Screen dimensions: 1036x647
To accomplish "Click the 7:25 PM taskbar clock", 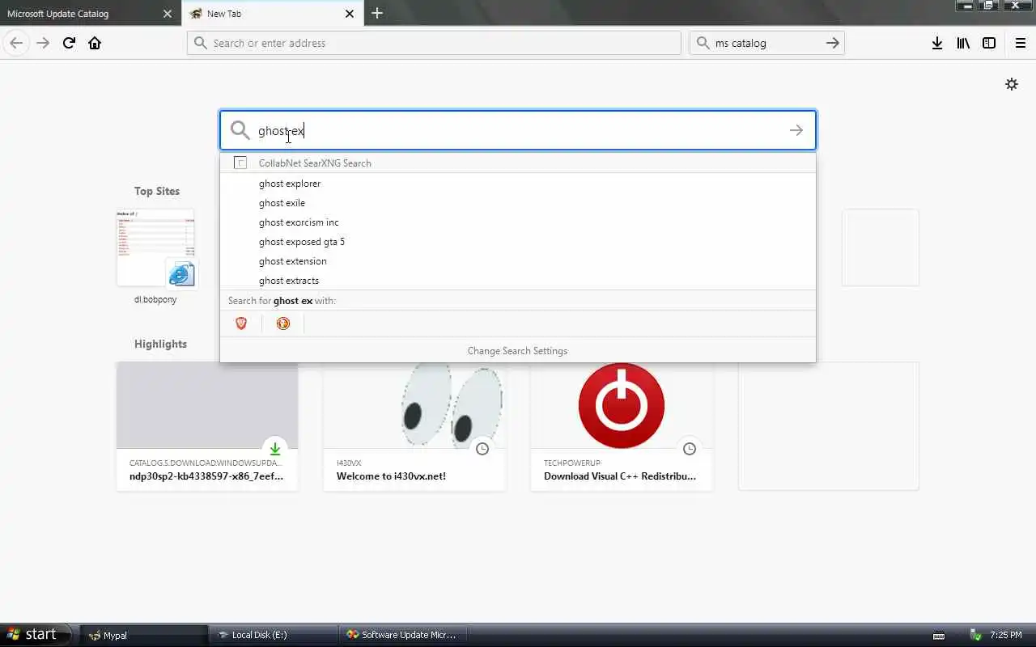I will [x=1006, y=636].
